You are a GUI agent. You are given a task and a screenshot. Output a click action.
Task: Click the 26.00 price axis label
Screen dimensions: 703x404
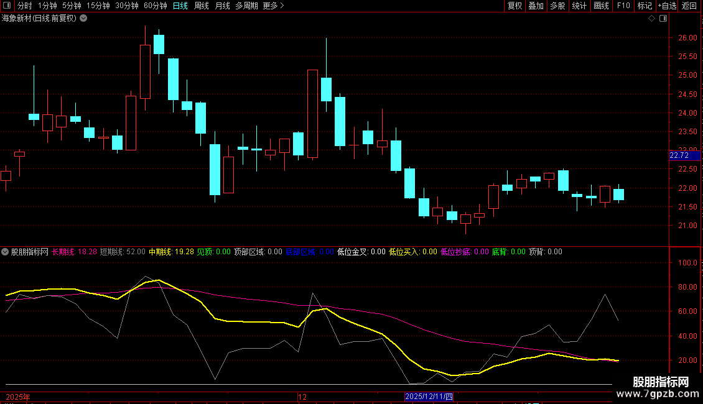[x=687, y=38]
